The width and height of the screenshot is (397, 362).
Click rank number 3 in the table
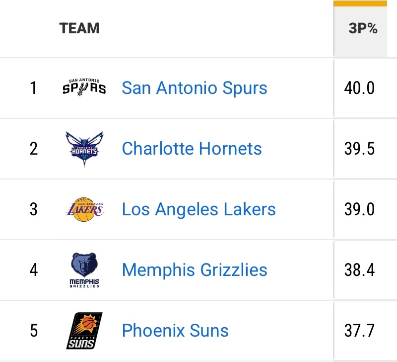[33, 209]
